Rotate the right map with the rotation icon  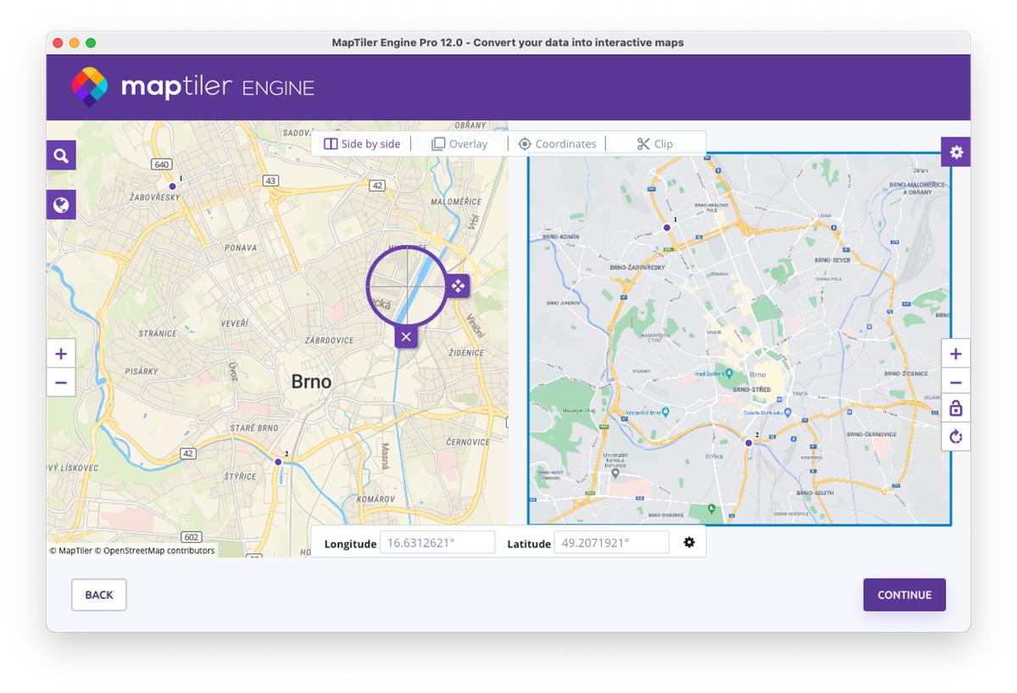point(956,436)
